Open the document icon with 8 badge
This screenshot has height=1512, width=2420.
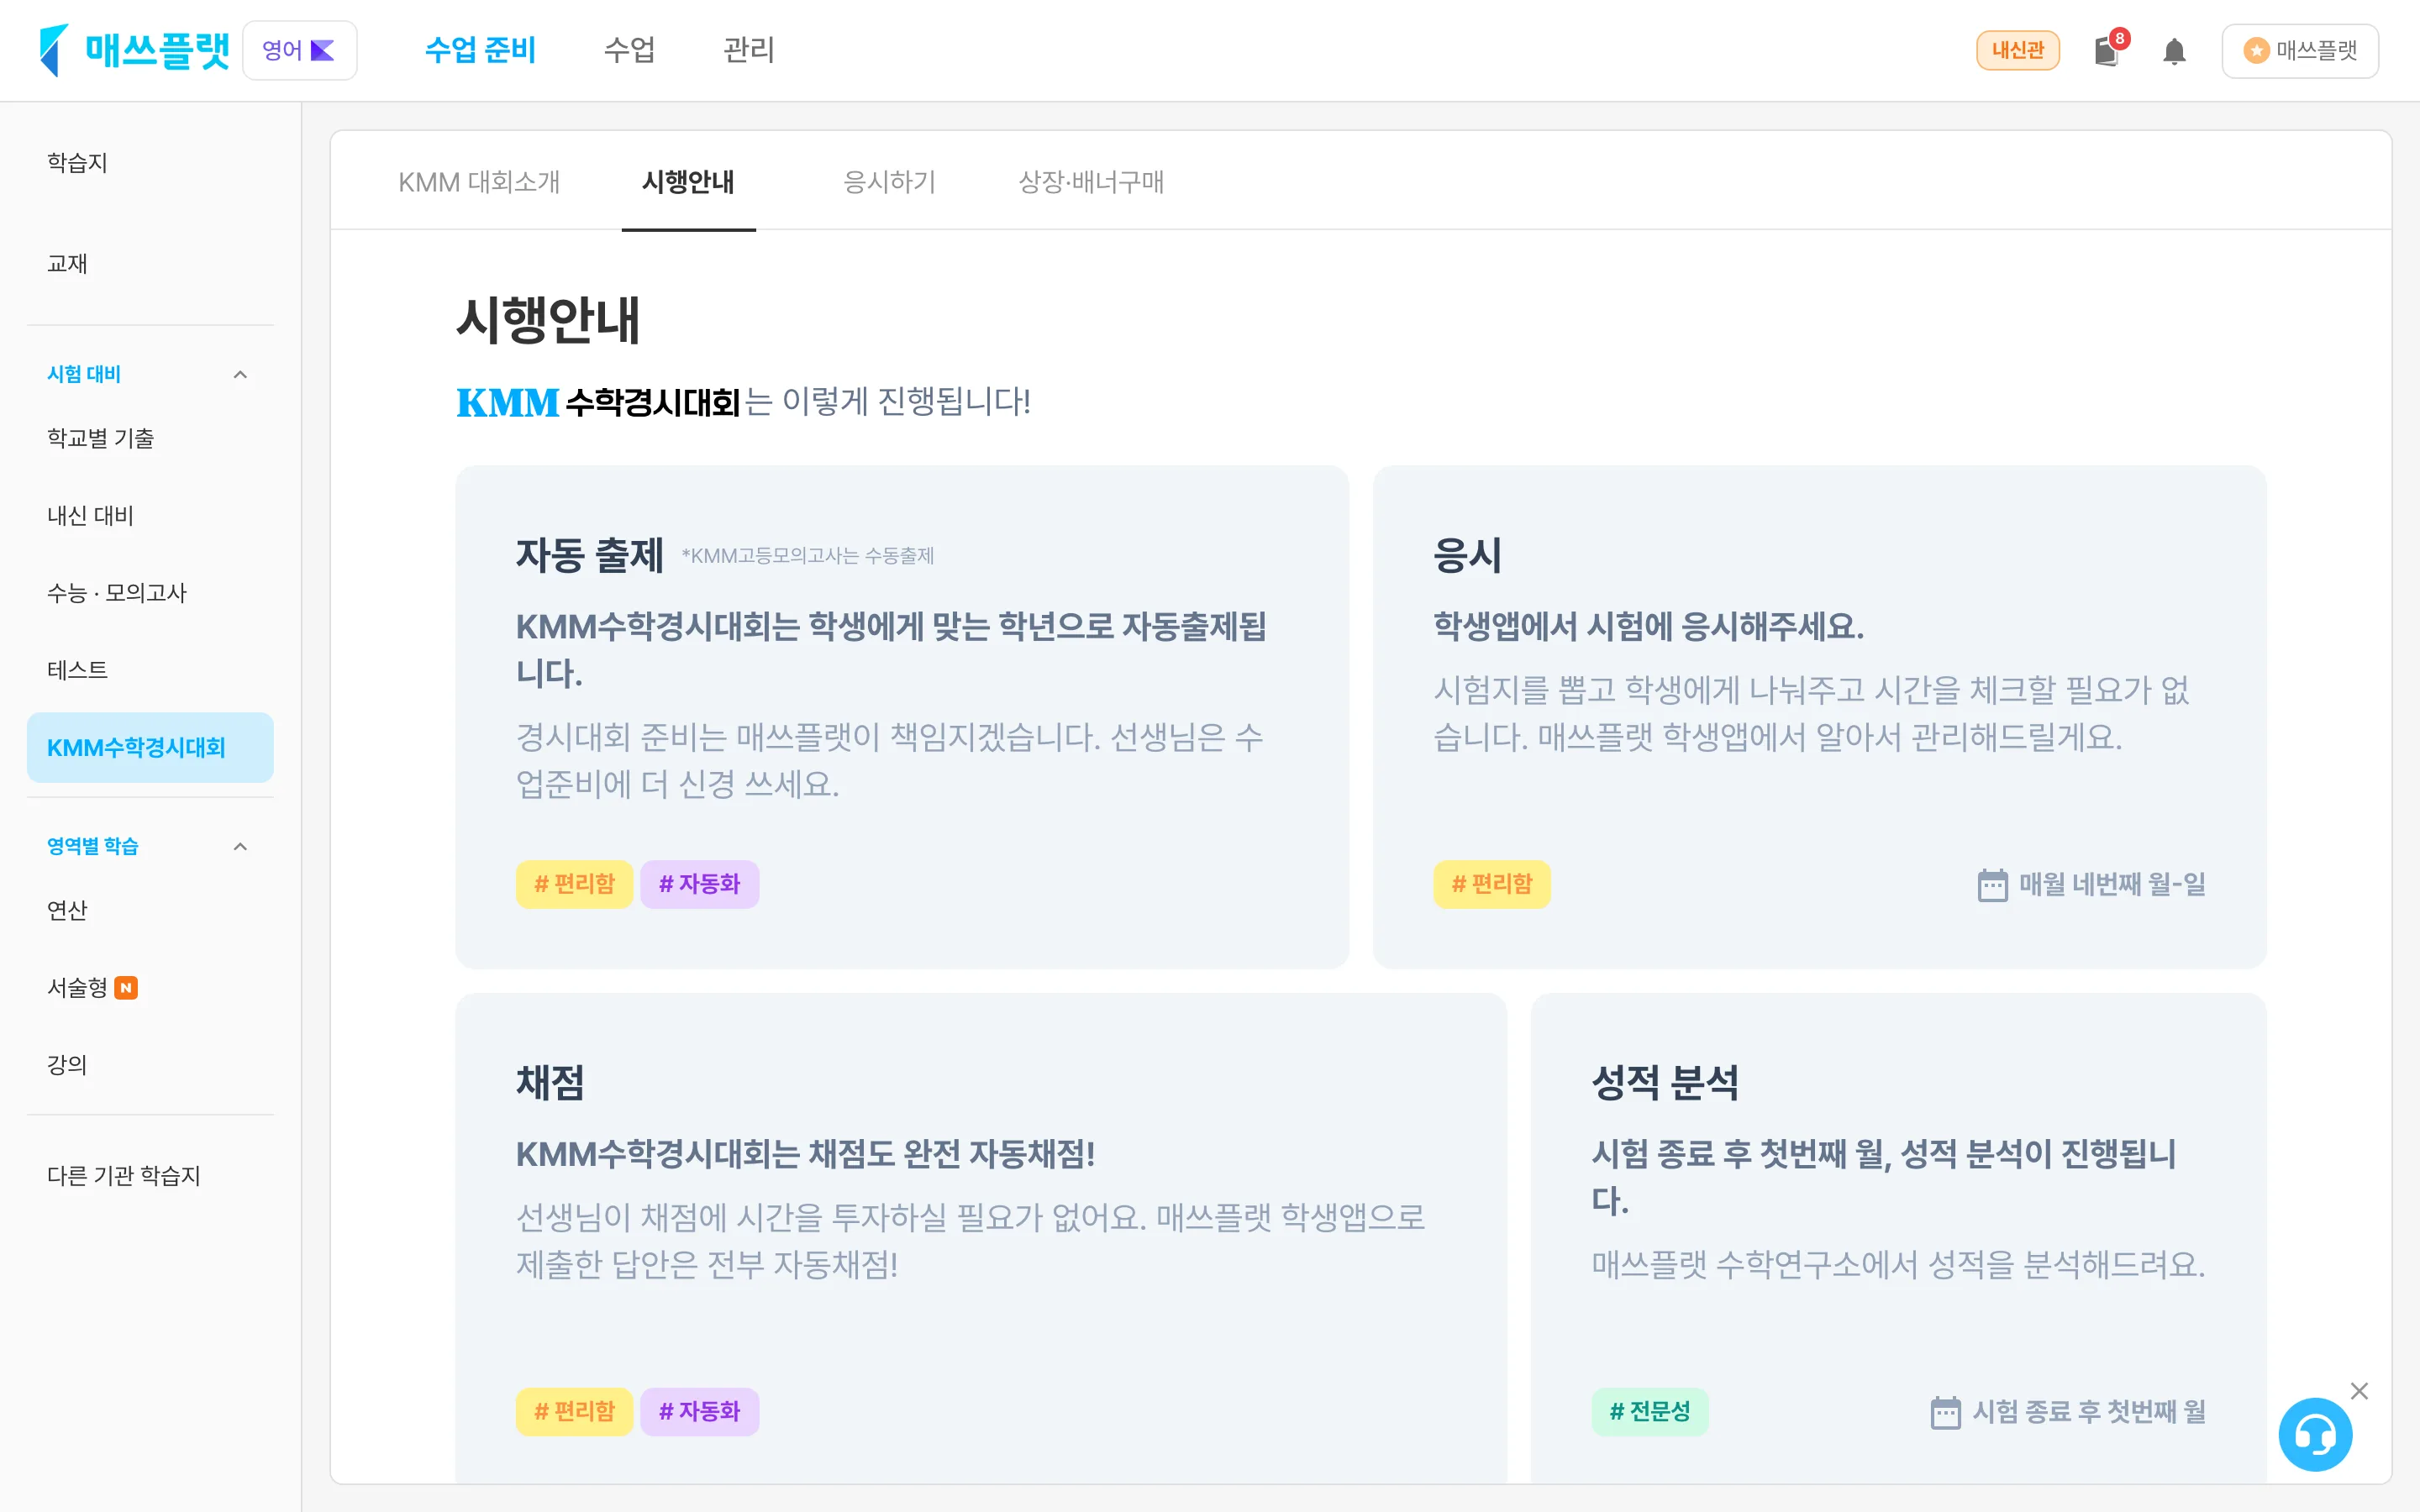2107,50
